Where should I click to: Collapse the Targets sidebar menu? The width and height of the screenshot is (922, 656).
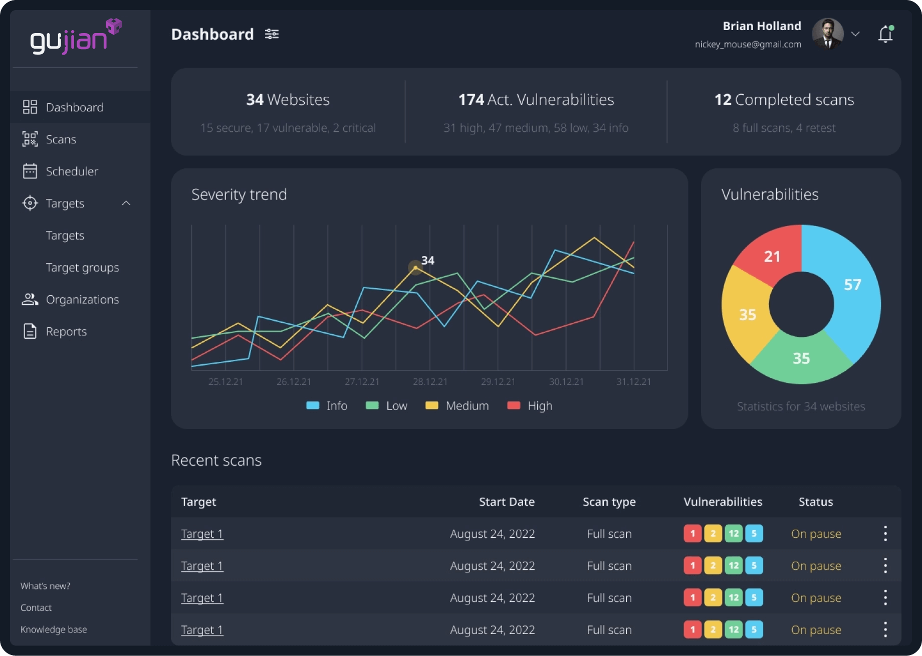pyautogui.click(x=126, y=203)
